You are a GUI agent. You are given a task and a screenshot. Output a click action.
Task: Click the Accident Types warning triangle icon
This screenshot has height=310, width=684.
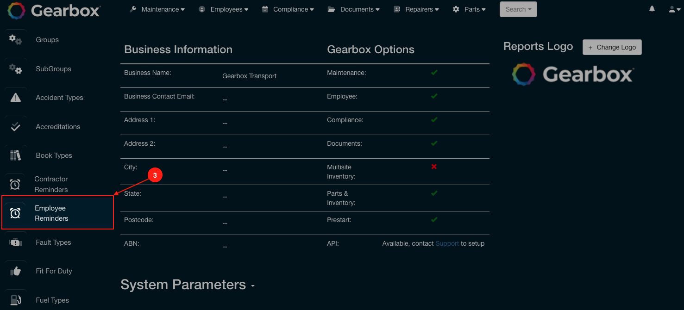click(x=15, y=97)
